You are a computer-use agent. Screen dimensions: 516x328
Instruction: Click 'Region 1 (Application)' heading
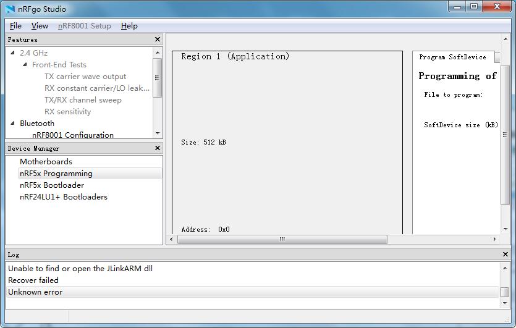[x=235, y=56]
